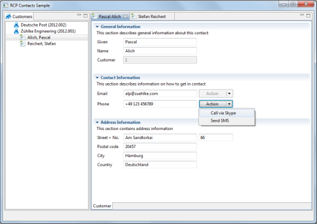317x224 pixels.
Task: Click the Street field Am Sandtorkai
Action: [160, 137]
